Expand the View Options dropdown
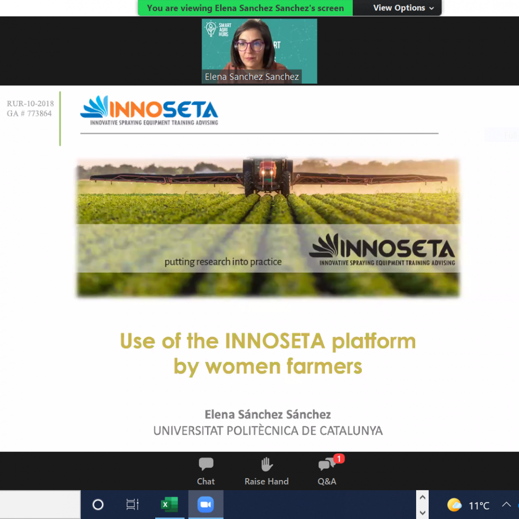Viewport: 519px width, 519px height. coord(403,8)
